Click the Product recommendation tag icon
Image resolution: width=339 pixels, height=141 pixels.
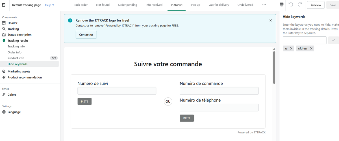point(4,77)
